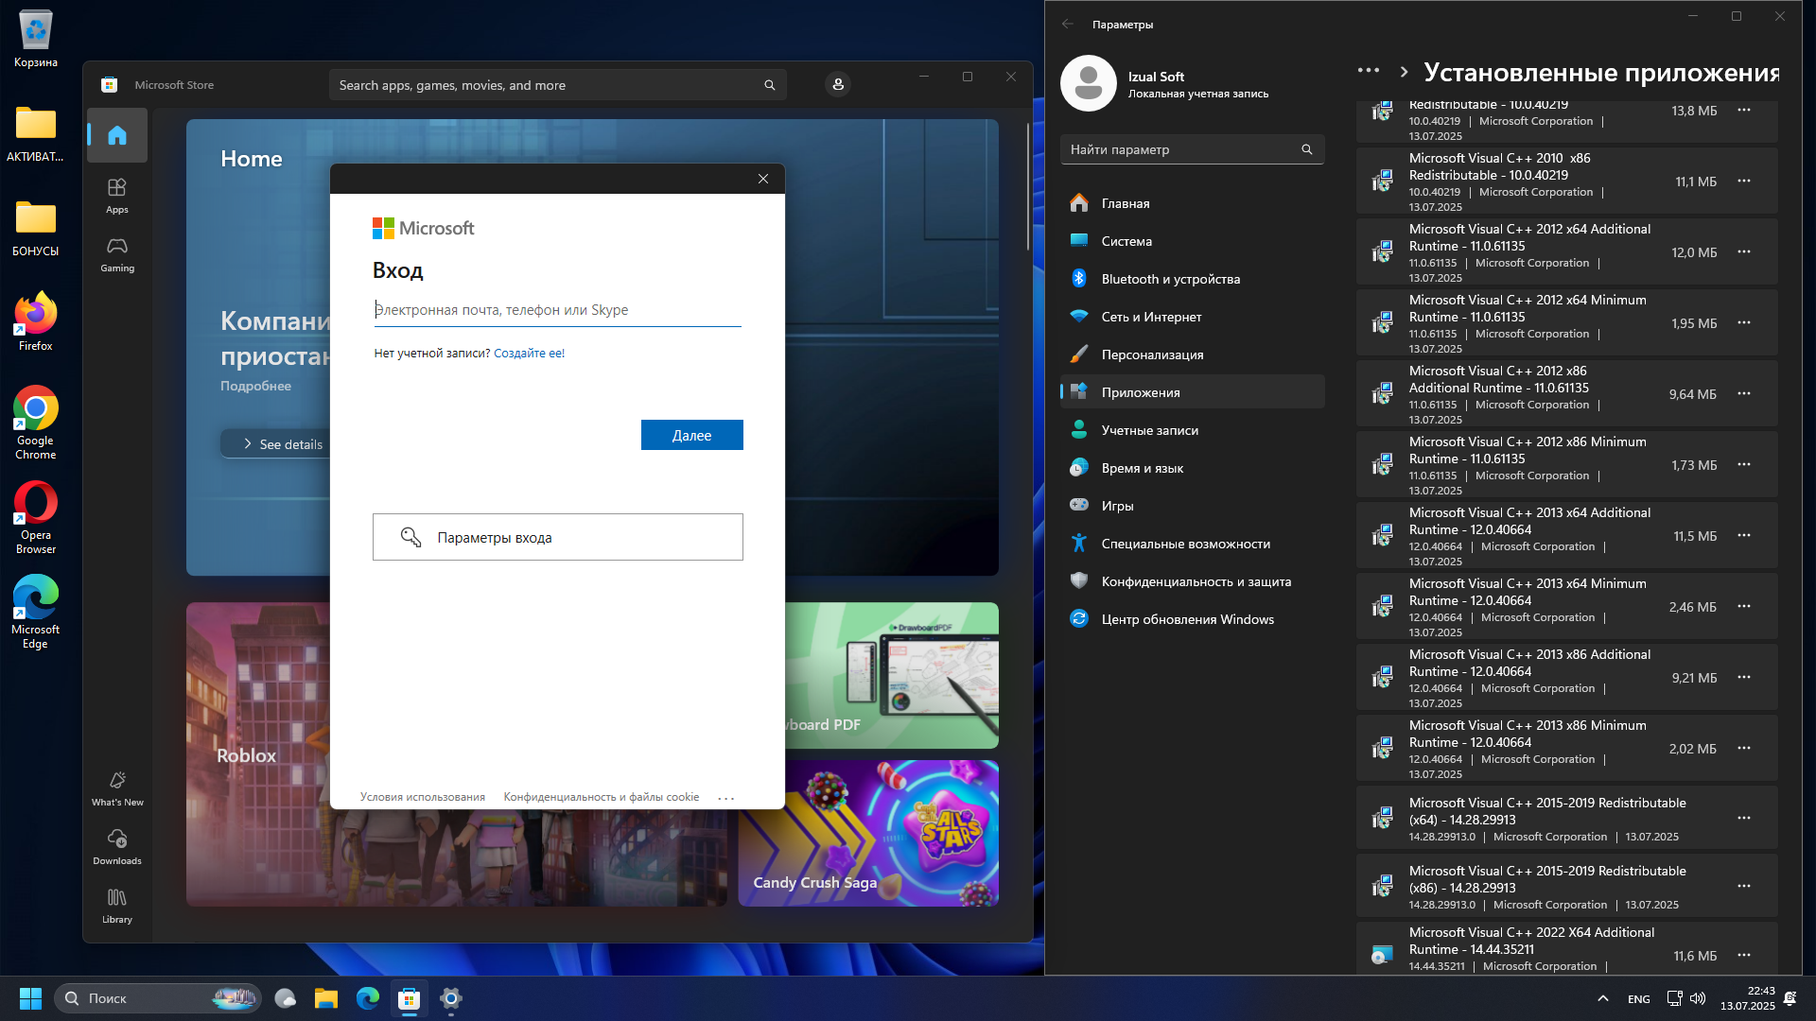Open Microsoft Edge from the taskbar

[368, 998]
